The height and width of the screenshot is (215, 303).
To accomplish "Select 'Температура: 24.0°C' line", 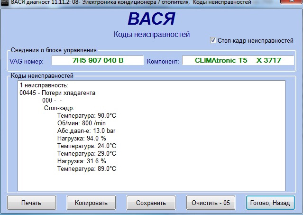I will [87, 146].
